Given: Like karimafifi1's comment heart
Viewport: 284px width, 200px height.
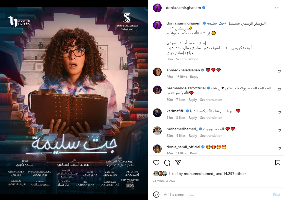Looking at the screenshot, I should tap(279, 113).
